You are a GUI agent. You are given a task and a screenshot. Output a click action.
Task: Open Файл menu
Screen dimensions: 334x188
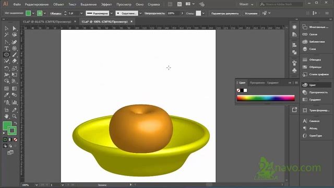point(17,4)
